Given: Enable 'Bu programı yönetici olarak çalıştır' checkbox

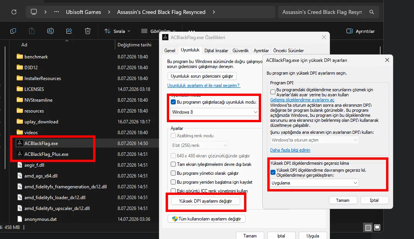Looking at the screenshot, I should coord(173,173).
